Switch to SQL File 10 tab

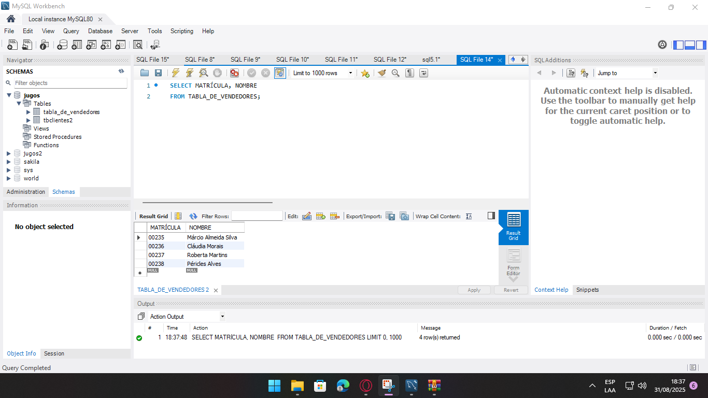[x=292, y=60]
